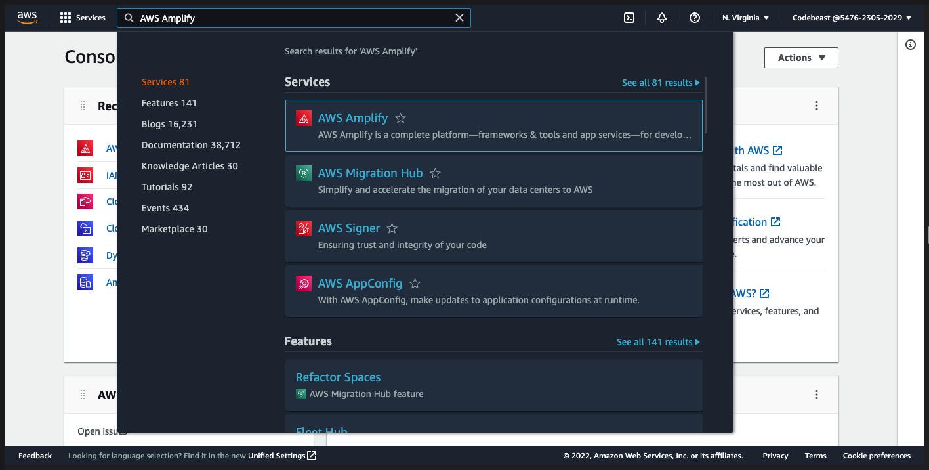The image size is (929, 470).
Task: Click the AWS logo home icon
Action: [x=28, y=18]
